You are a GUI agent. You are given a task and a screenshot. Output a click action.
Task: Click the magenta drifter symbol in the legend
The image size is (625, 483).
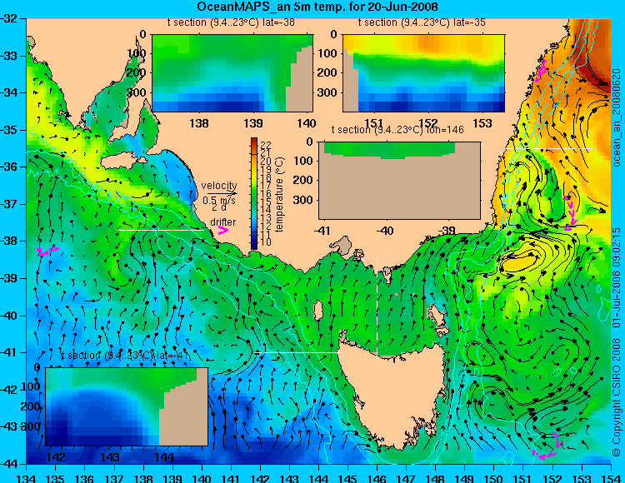pos(223,231)
